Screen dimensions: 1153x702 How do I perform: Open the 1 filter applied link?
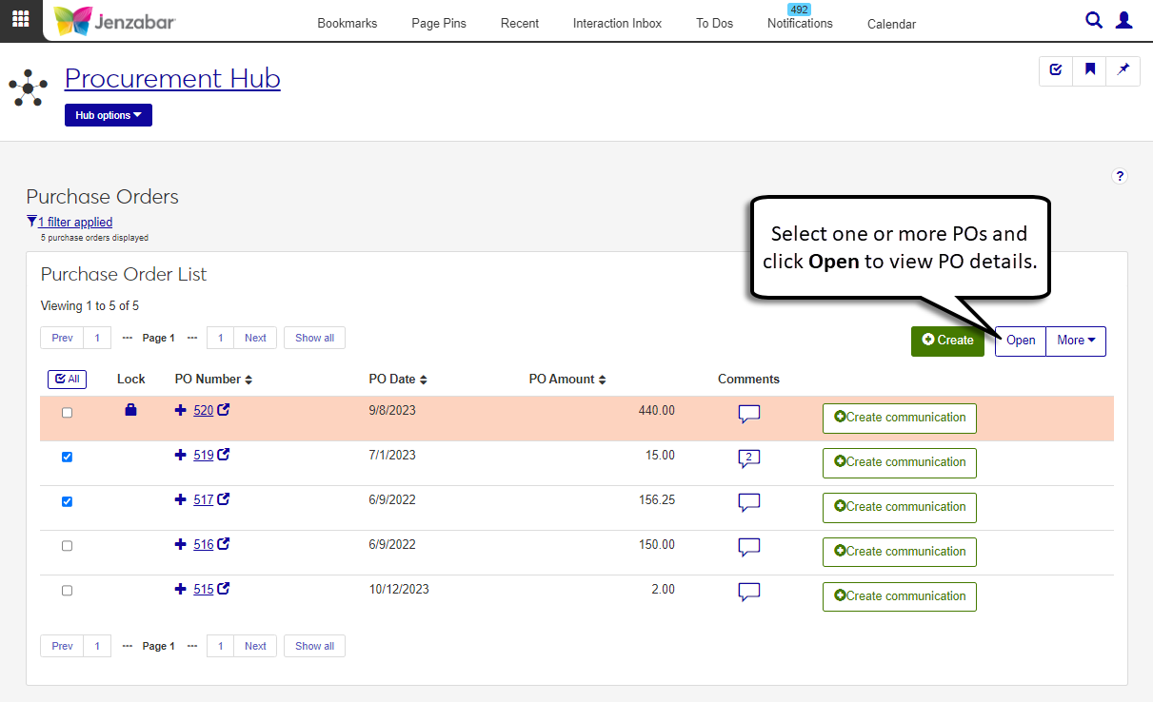click(74, 223)
